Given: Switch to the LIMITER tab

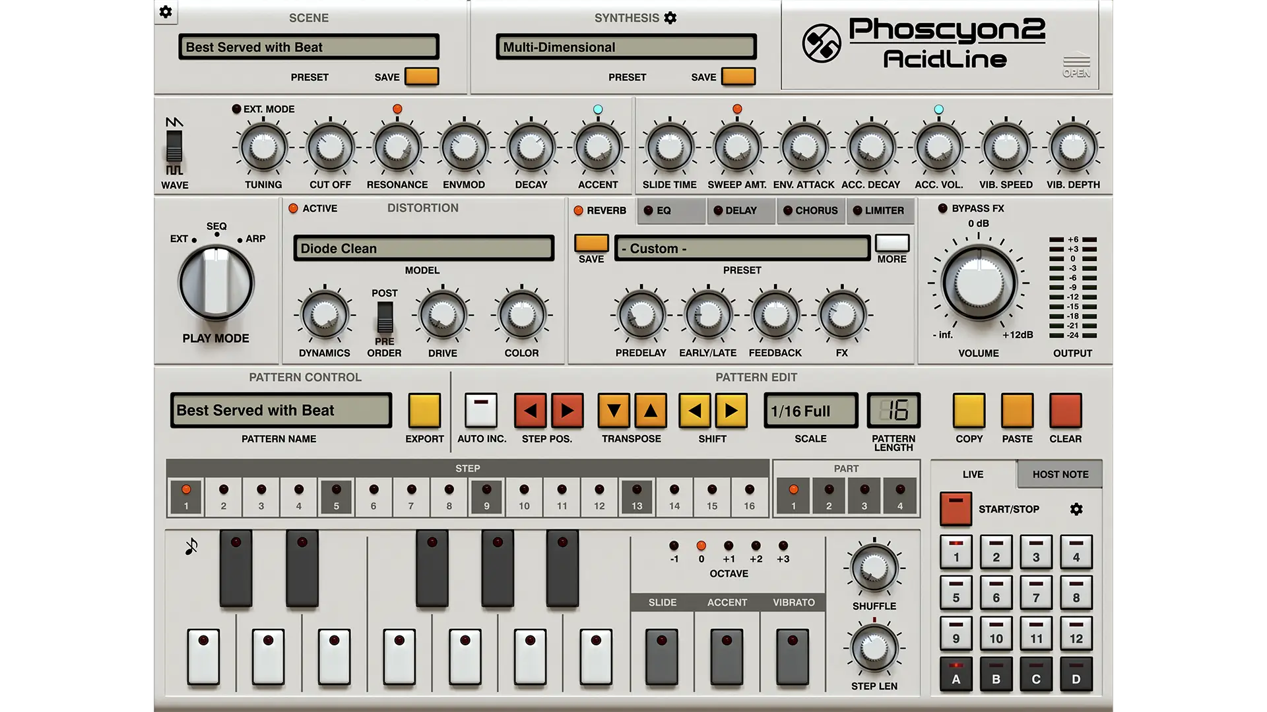Looking at the screenshot, I should coord(880,211).
